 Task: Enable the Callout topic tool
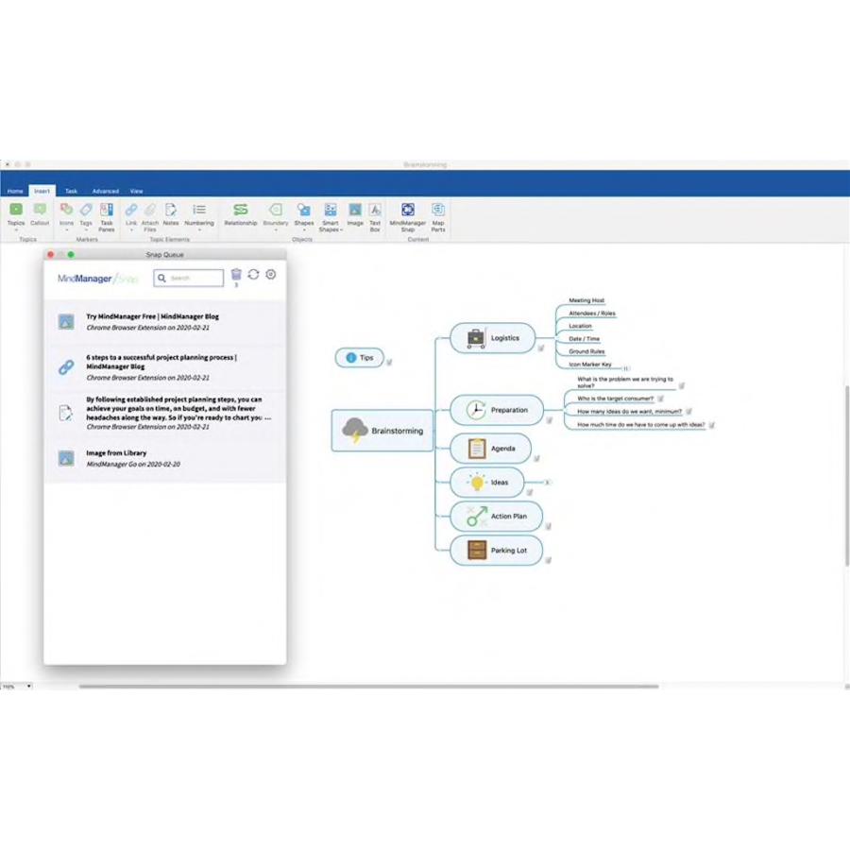click(40, 210)
